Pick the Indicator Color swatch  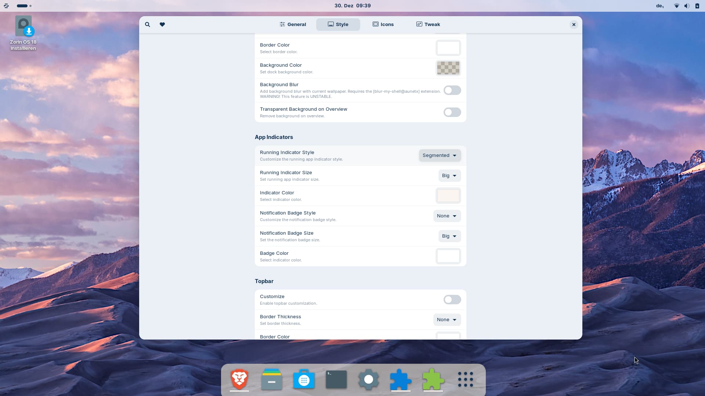click(448, 196)
